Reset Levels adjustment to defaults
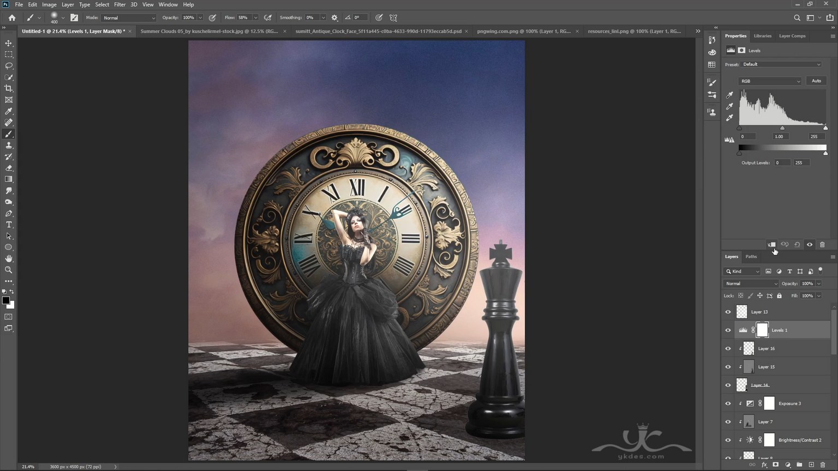The width and height of the screenshot is (838, 471). coord(797,245)
